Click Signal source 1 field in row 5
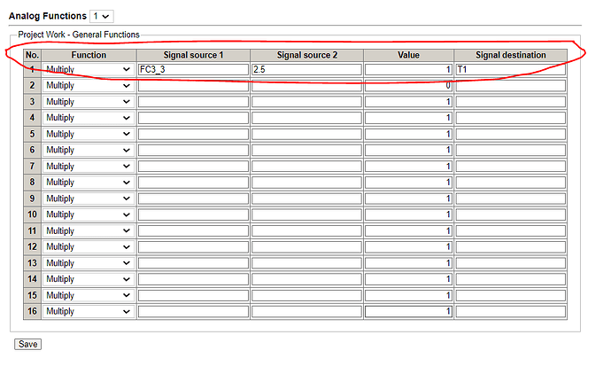Screen dimensions: 611x366 click(x=193, y=134)
